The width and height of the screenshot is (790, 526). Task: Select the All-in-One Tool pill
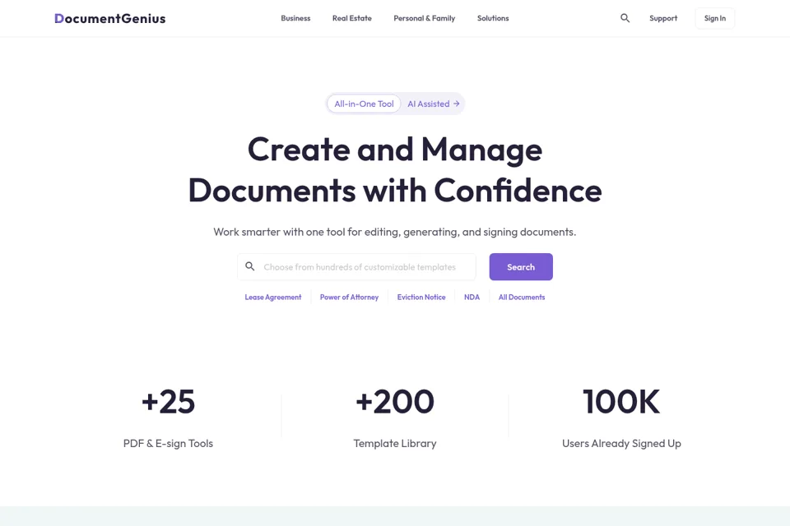(364, 104)
